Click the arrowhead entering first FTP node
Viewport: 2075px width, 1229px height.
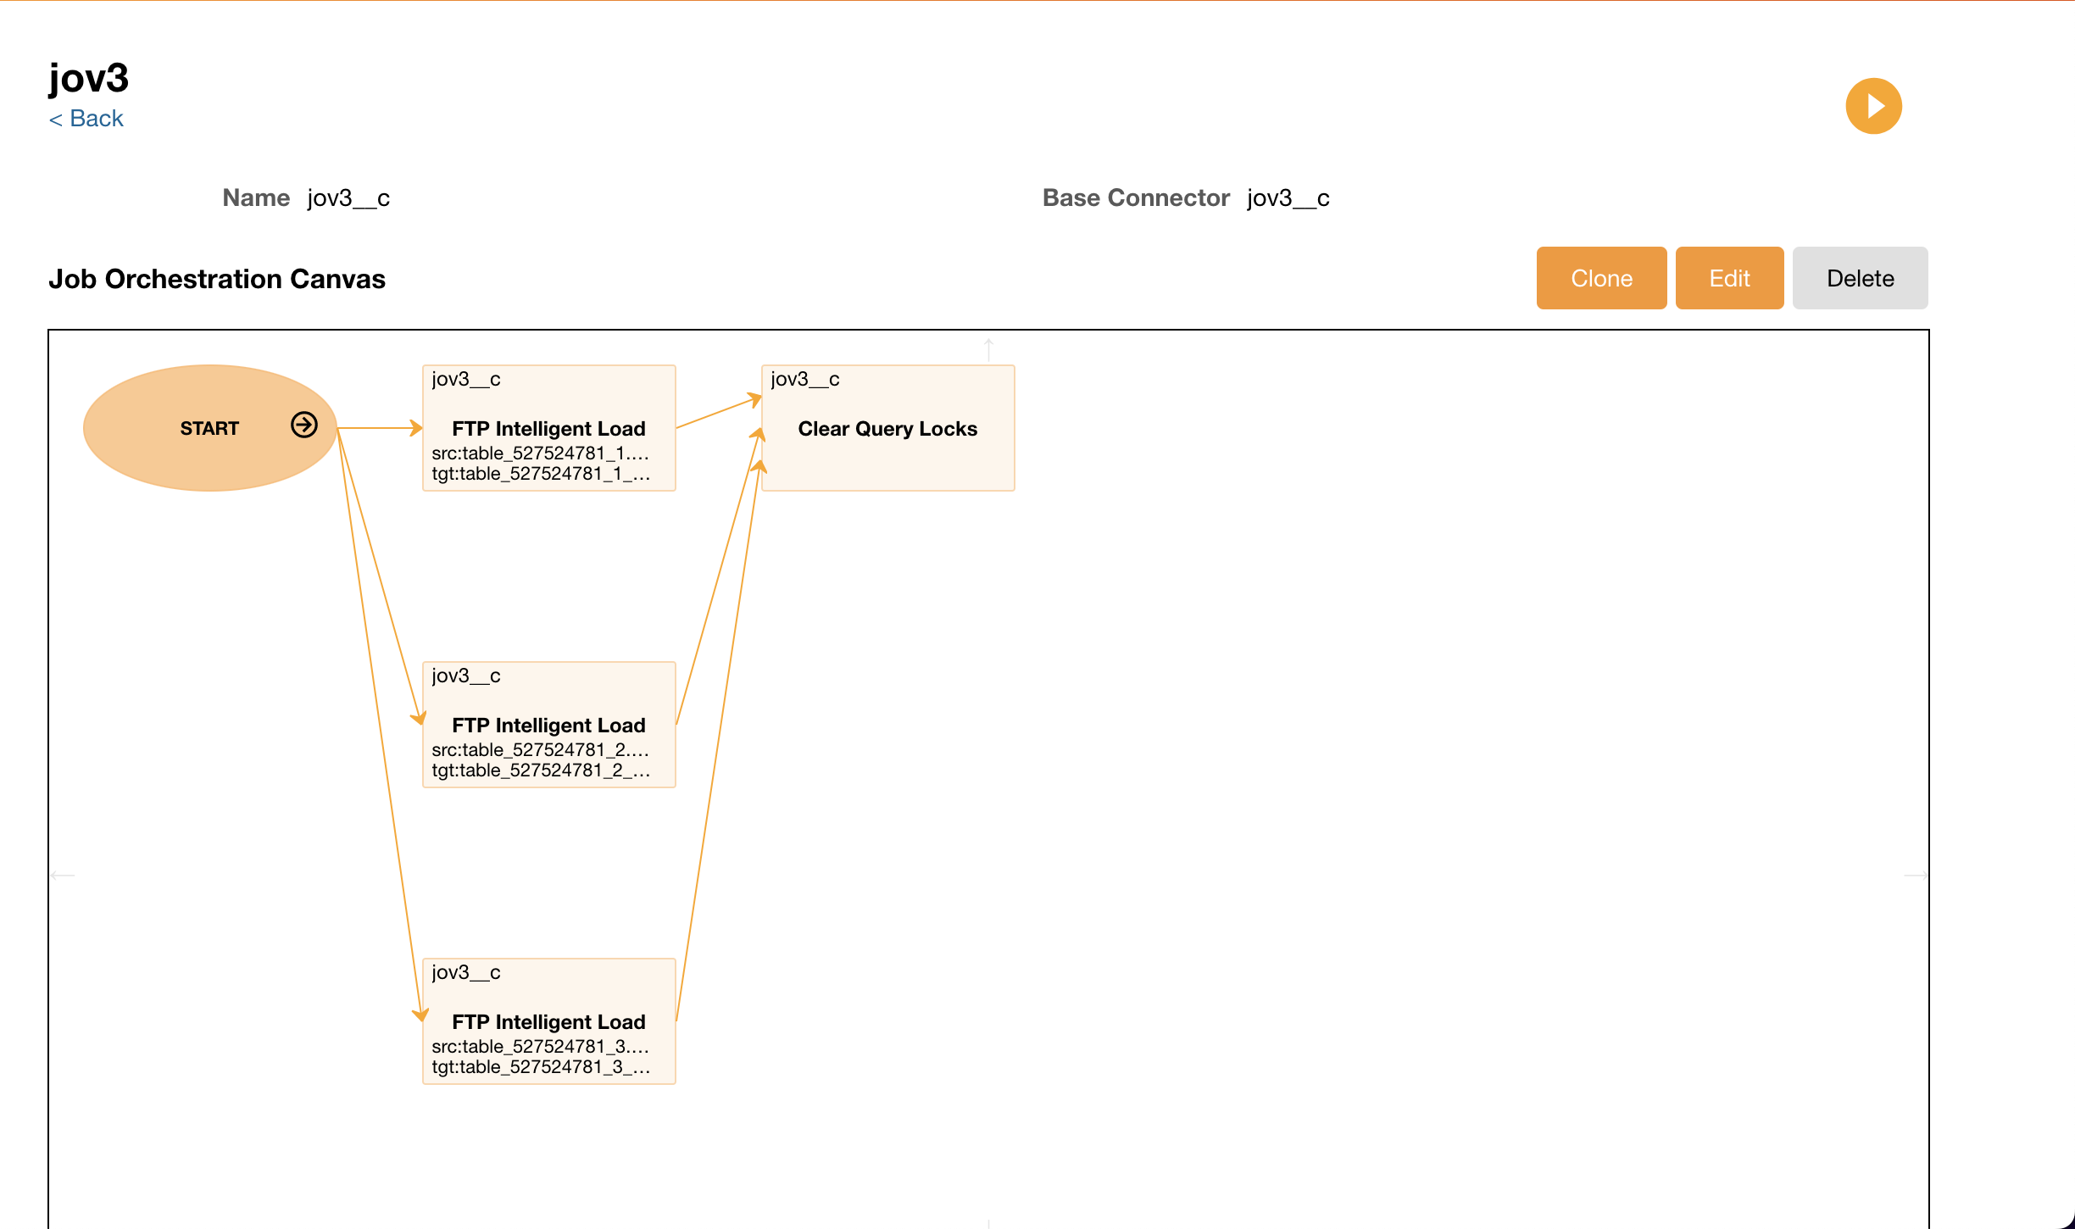[415, 428]
